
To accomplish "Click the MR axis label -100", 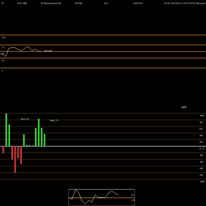I will (202, 182).
